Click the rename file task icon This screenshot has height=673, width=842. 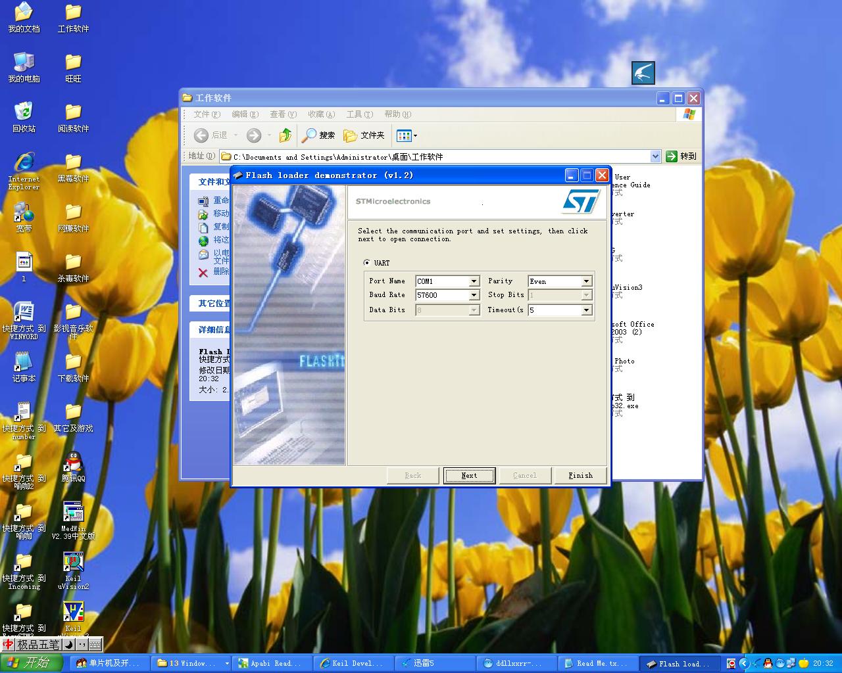(203, 201)
